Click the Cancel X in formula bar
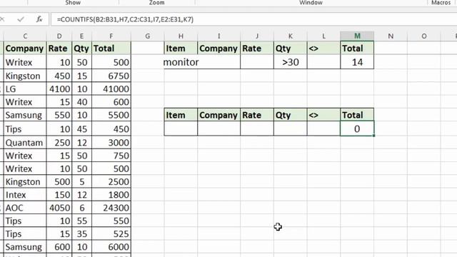This screenshot has width=457, height=257. coord(2,19)
